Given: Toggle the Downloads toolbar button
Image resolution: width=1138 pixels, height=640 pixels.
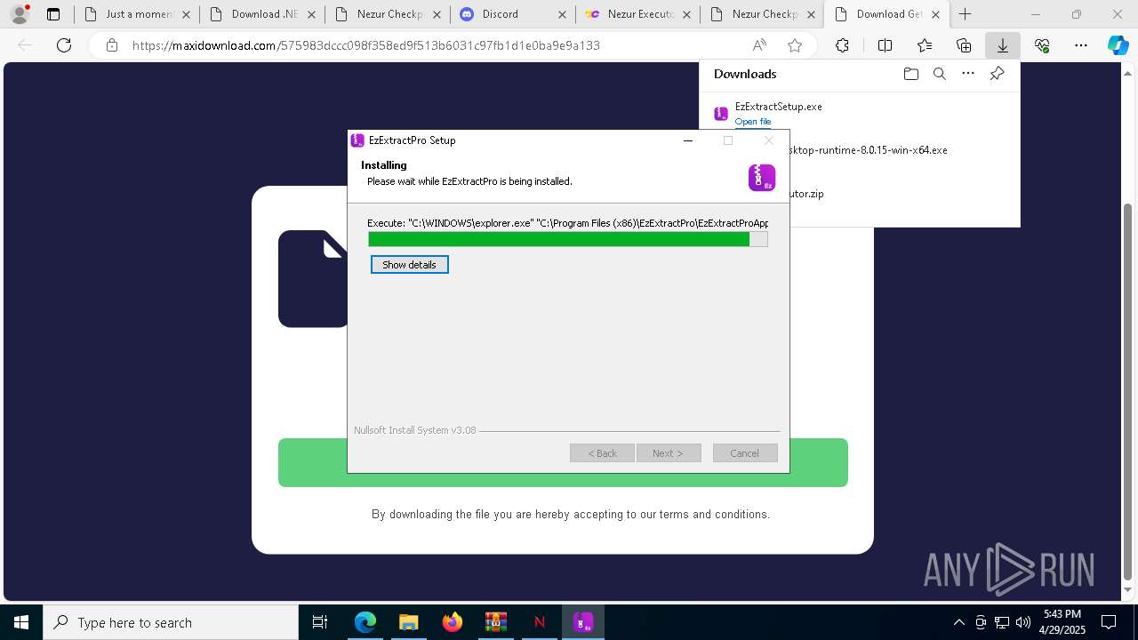Looking at the screenshot, I should tap(1003, 45).
